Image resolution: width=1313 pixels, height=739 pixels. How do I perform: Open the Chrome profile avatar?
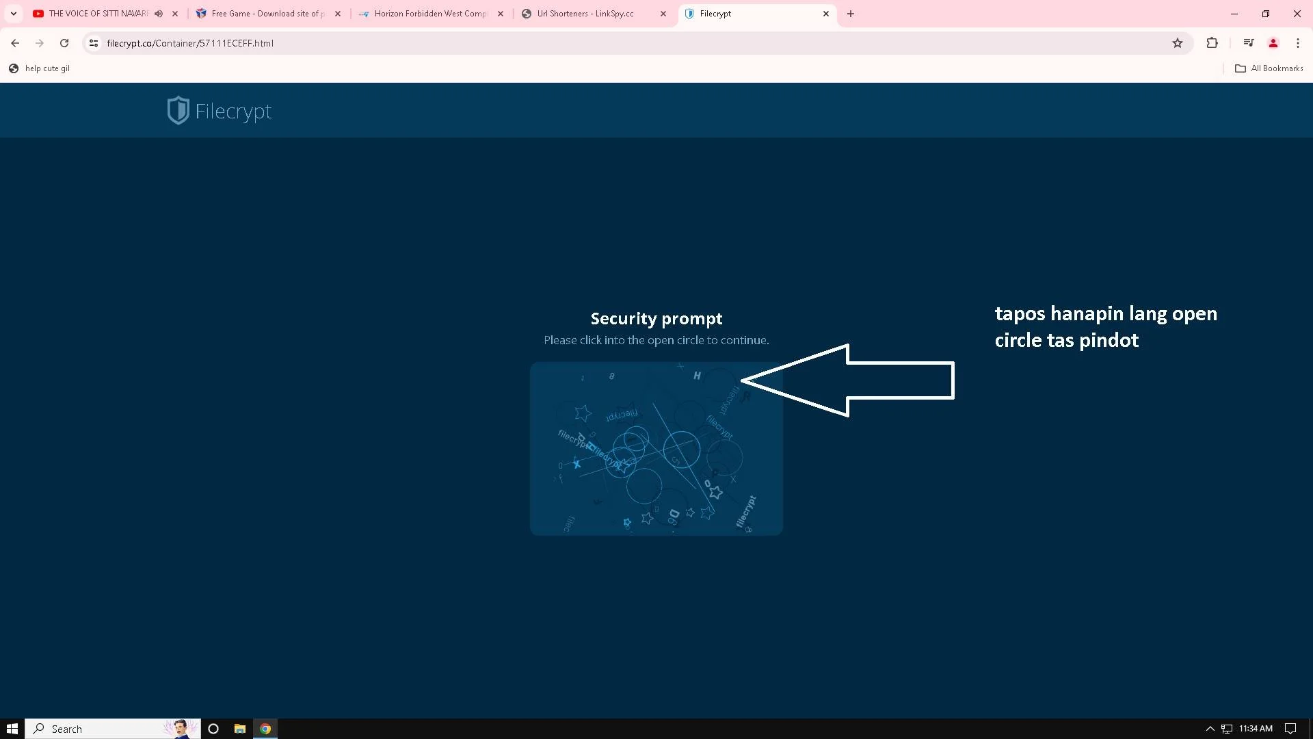(x=1273, y=43)
